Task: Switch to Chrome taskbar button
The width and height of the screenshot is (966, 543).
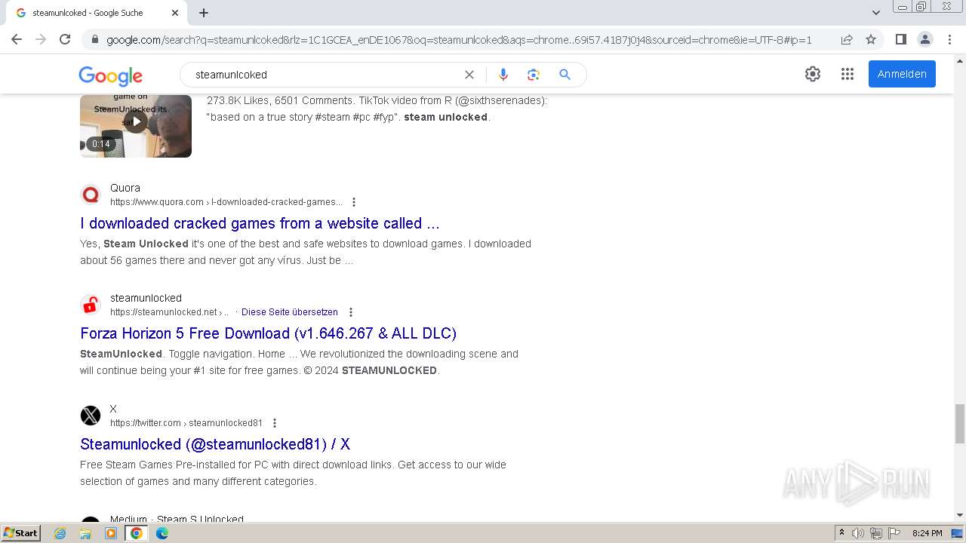Action: point(137,533)
